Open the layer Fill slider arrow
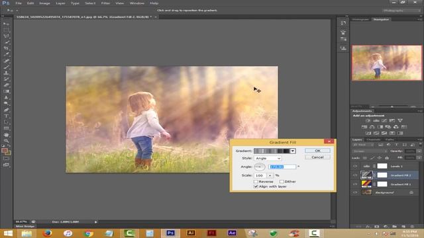Image resolution: width=424 pixels, height=238 pixels. click(419, 157)
